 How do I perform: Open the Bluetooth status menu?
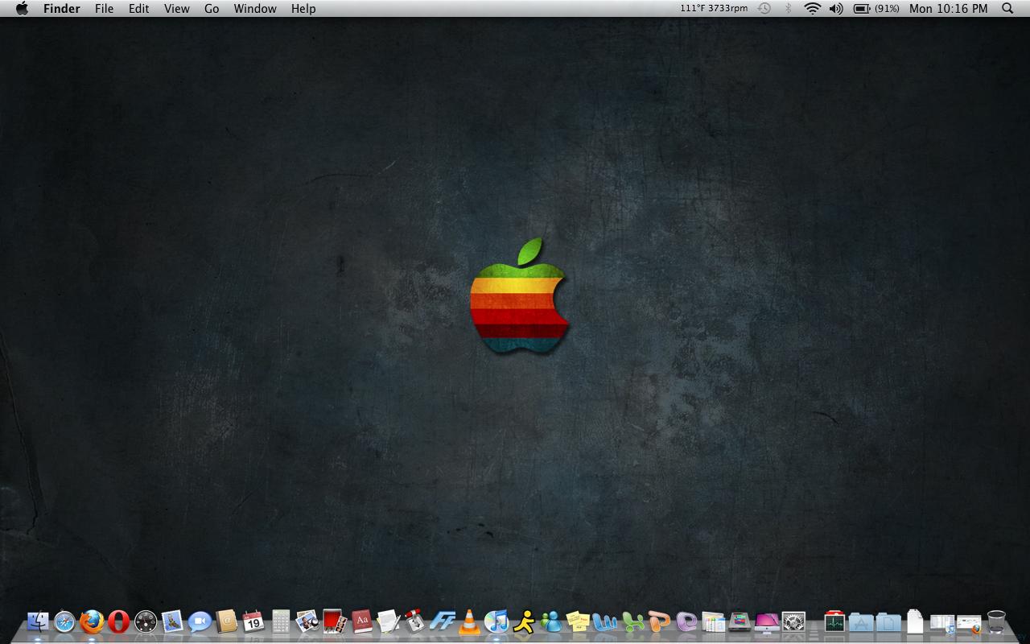[789, 9]
